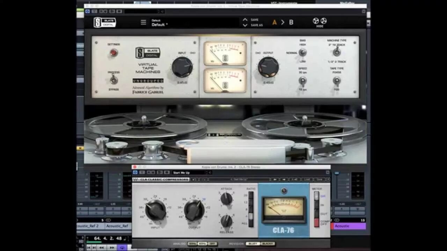Flip the Process/Bypass switch
This screenshot has width=447, height=251.
point(113,80)
